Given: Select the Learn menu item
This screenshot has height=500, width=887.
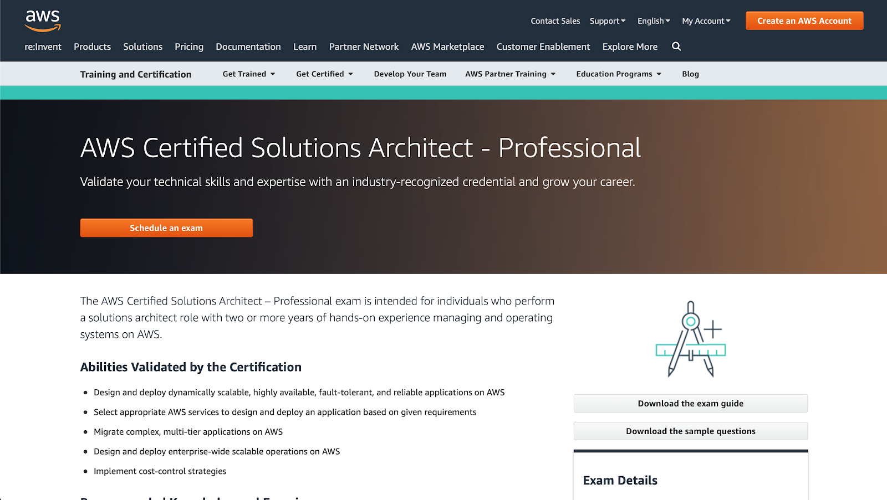Looking at the screenshot, I should coord(305,47).
